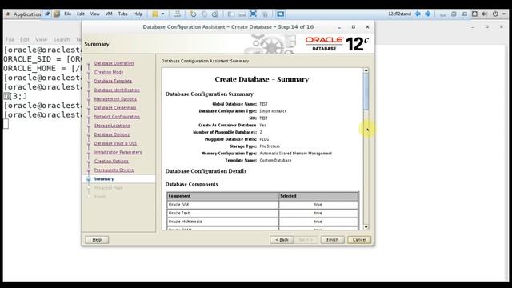Click the Oracle JVM table row
The width and height of the screenshot is (512, 288).
[262, 205]
